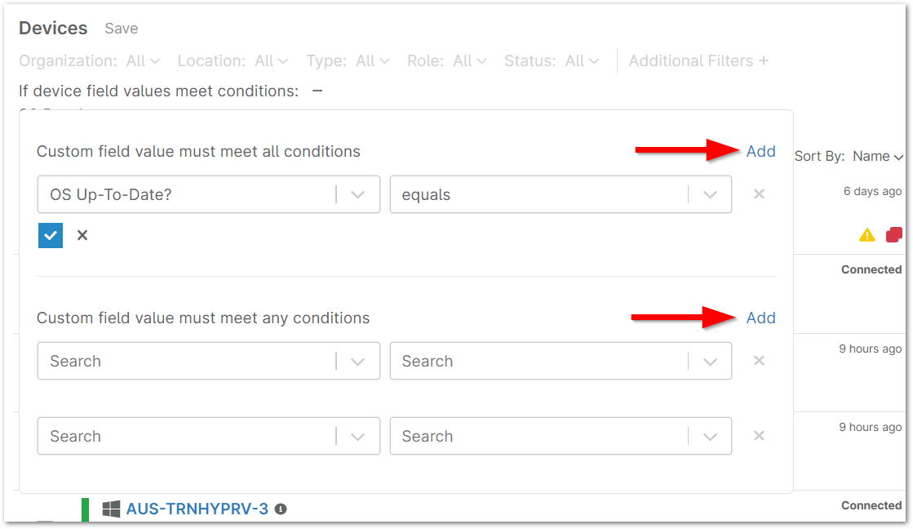This screenshot has width=913, height=529.
Task: Add a new all-conditions rule
Action: click(760, 151)
